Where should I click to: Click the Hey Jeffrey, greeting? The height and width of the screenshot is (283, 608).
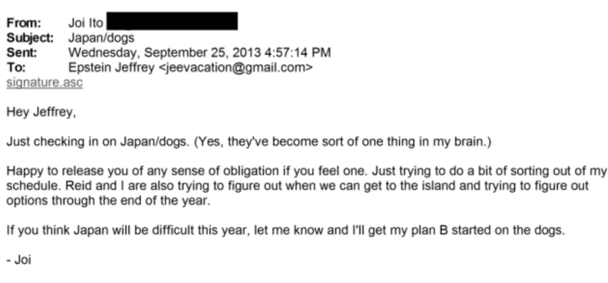pyautogui.click(x=39, y=113)
